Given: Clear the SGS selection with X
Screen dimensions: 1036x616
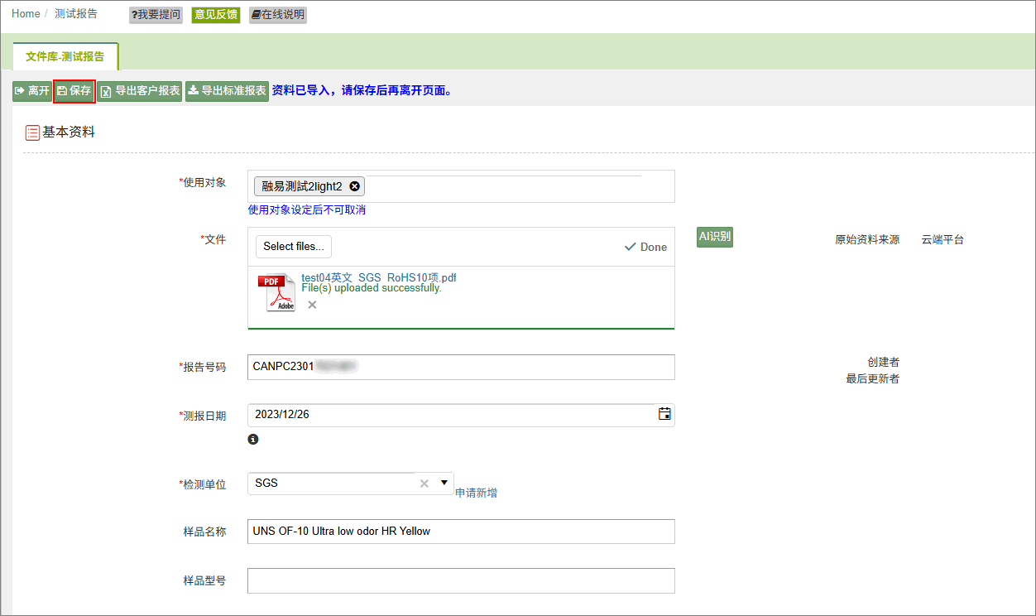Looking at the screenshot, I should pyautogui.click(x=424, y=484).
